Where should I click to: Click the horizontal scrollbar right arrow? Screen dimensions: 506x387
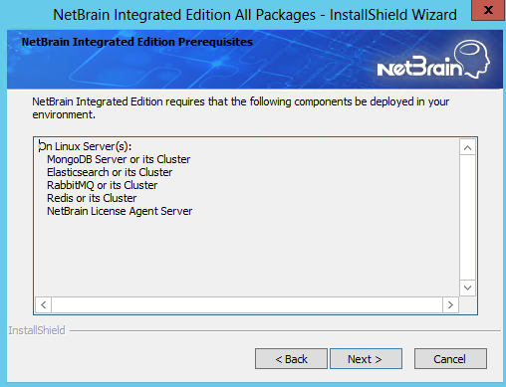click(x=450, y=304)
